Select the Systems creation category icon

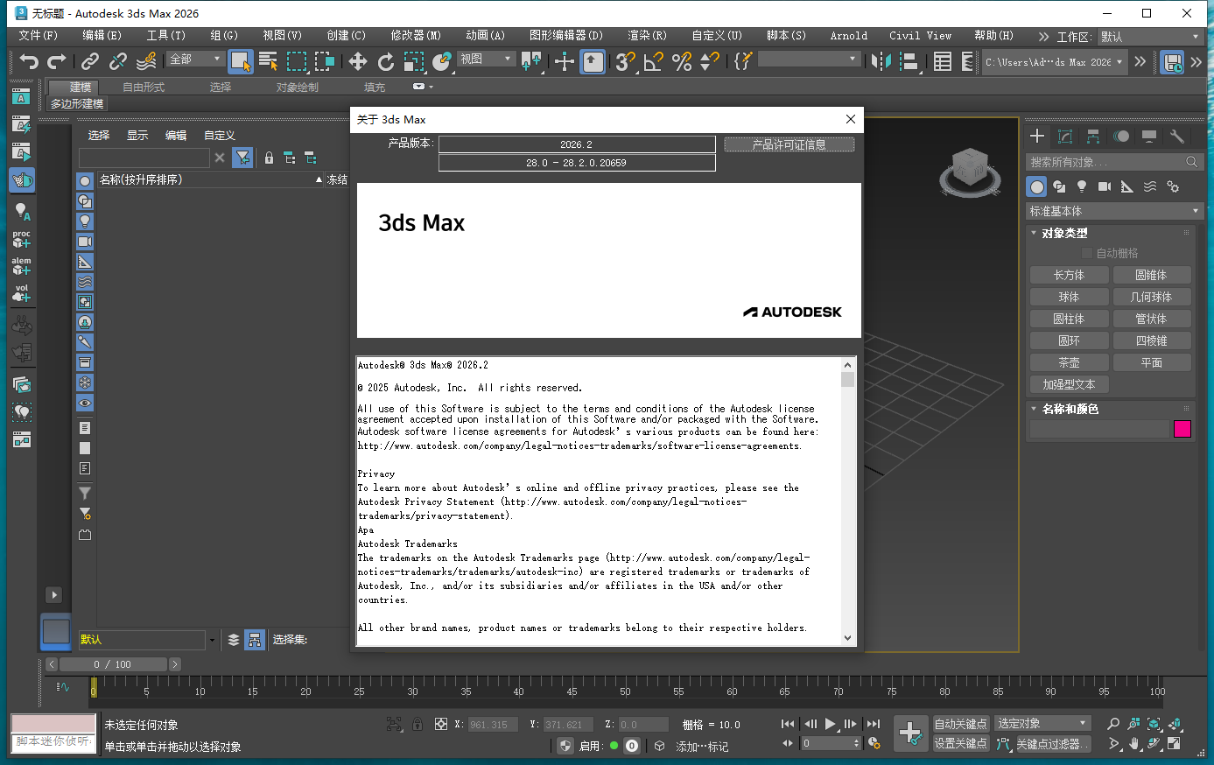1173,186
